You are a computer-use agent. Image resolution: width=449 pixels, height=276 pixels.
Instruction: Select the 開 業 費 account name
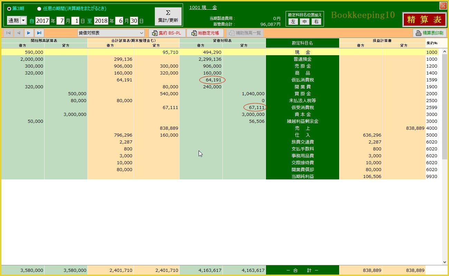(x=303, y=87)
